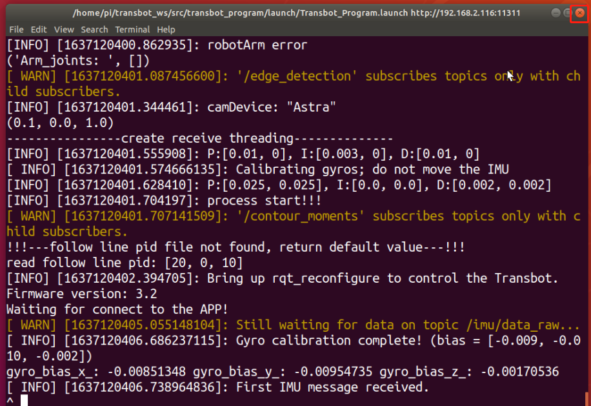Screen dimensions: 591x406
Task: Click the terminal scrollbar at right edge
Action: [x=587, y=399]
